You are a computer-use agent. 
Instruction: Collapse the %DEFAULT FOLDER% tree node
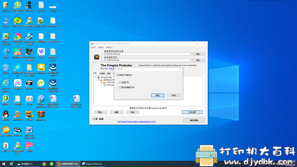[x=99, y=80]
